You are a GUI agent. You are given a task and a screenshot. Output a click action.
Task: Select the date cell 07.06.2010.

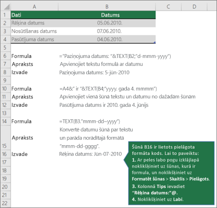pyautogui.click(x=107, y=31)
